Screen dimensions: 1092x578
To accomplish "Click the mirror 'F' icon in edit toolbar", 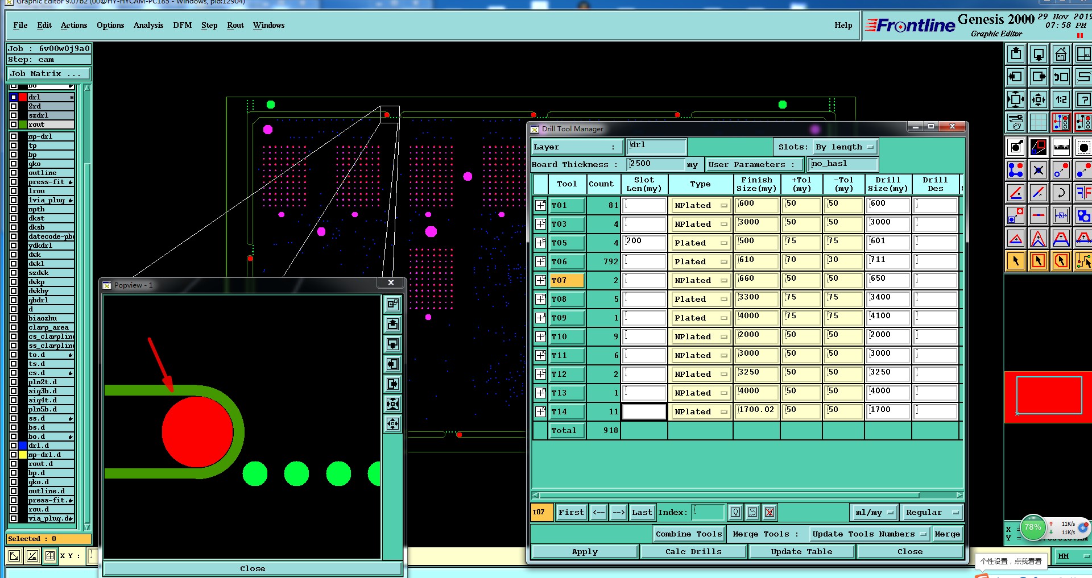I will coord(1083,193).
